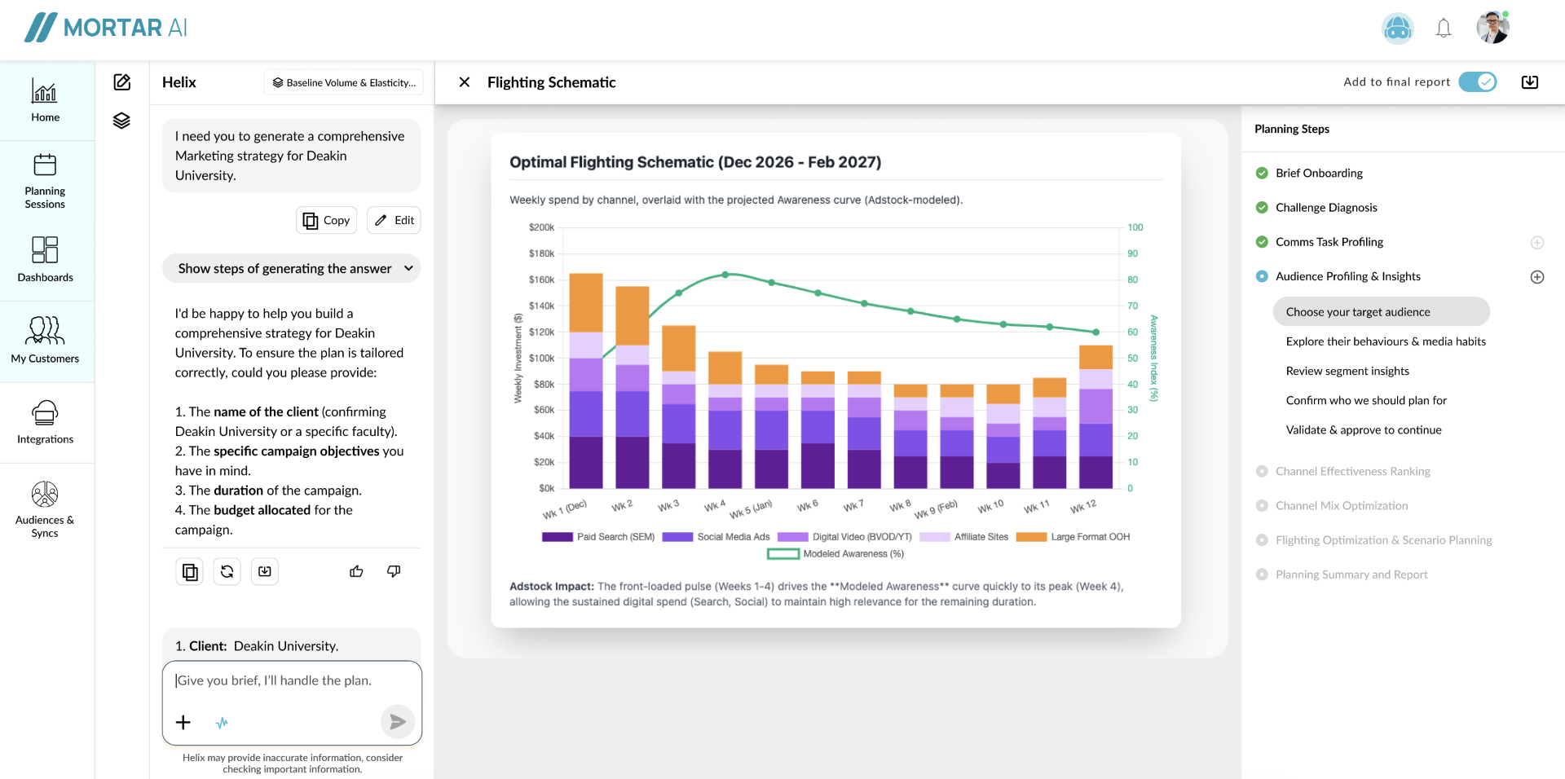Open My Customers section
1565x779 pixels.
click(x=45, y=340)
